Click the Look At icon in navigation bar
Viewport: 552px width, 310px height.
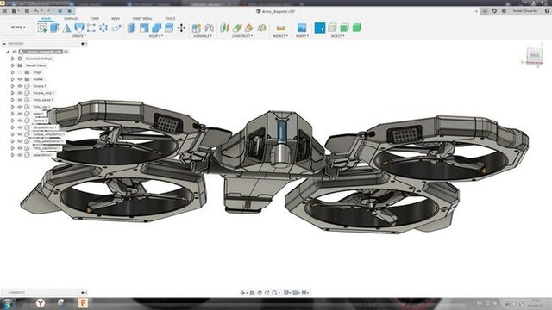click(x=252, y=293)
